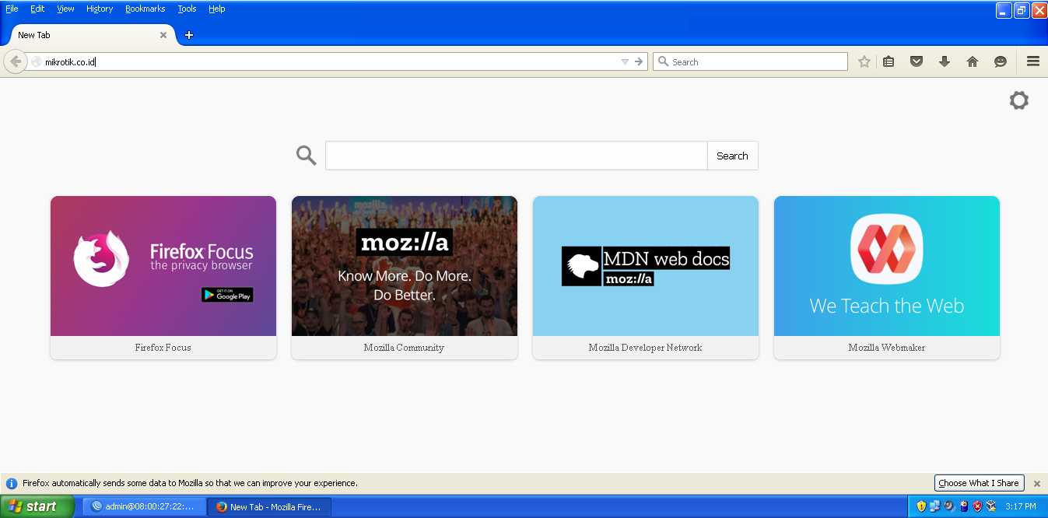Open the Tools menu
Image resolution: width=1048 pixels, height=518 pixels.
pyautogui.click(x=187, y=9)
